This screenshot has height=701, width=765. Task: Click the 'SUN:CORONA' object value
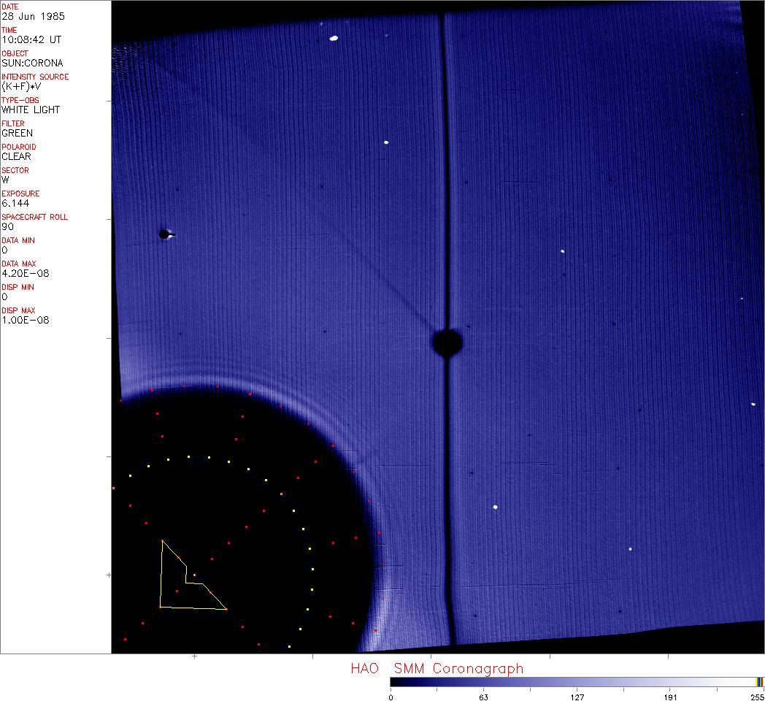click(x=32, y=63)
